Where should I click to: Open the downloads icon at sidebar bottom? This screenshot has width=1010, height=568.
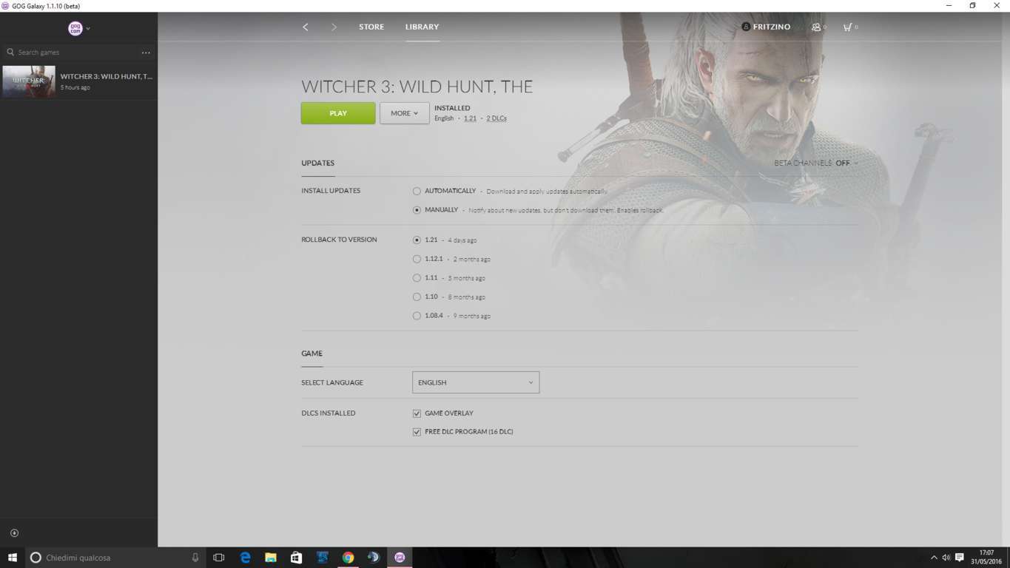coord(14,532)
